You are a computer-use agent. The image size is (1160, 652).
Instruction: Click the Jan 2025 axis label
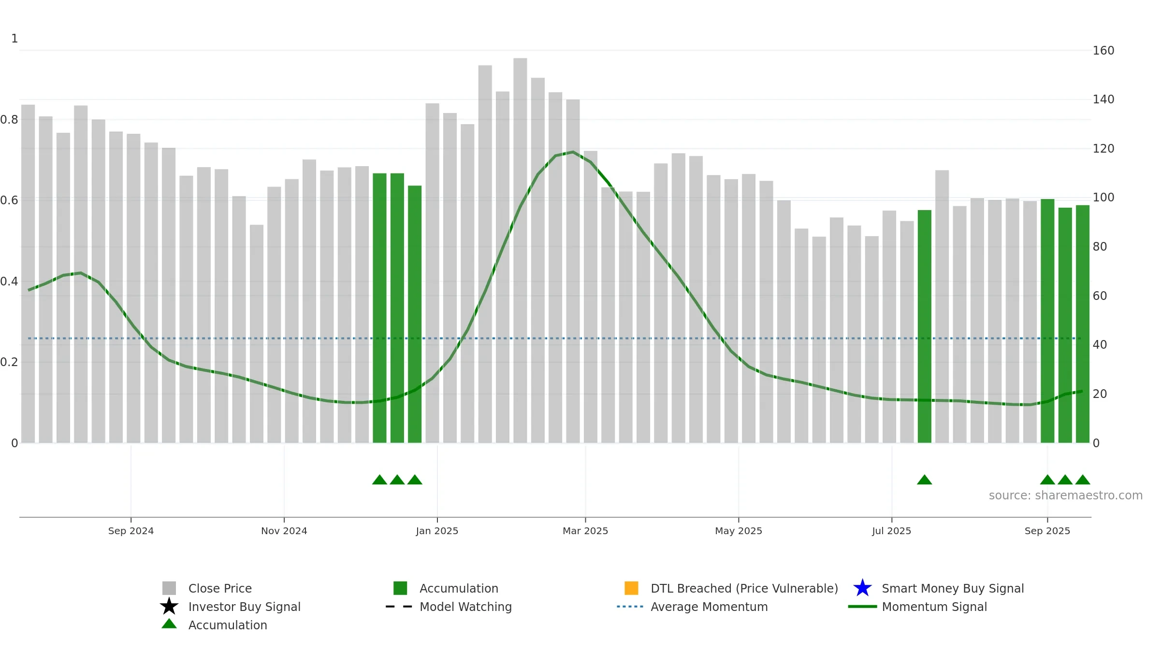437,531
